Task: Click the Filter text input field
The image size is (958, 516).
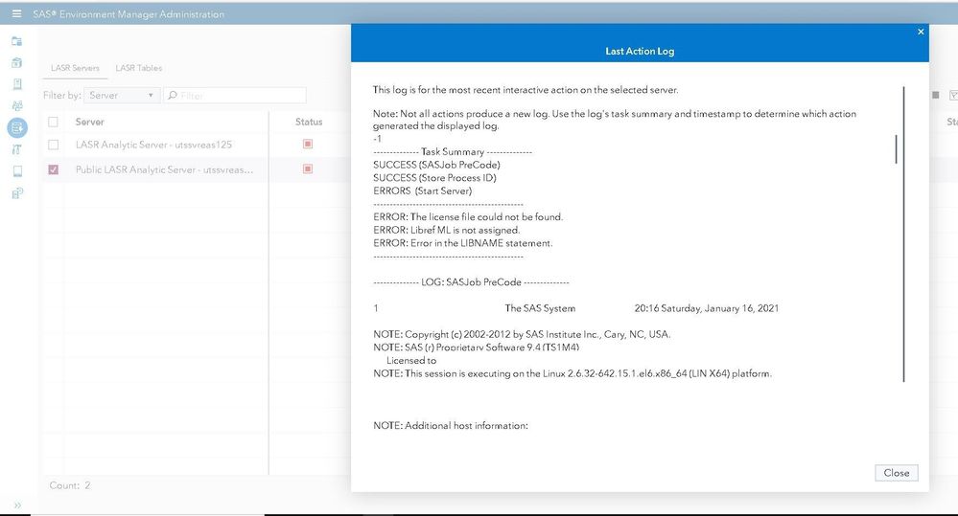Action: click(x=235, y=95)
